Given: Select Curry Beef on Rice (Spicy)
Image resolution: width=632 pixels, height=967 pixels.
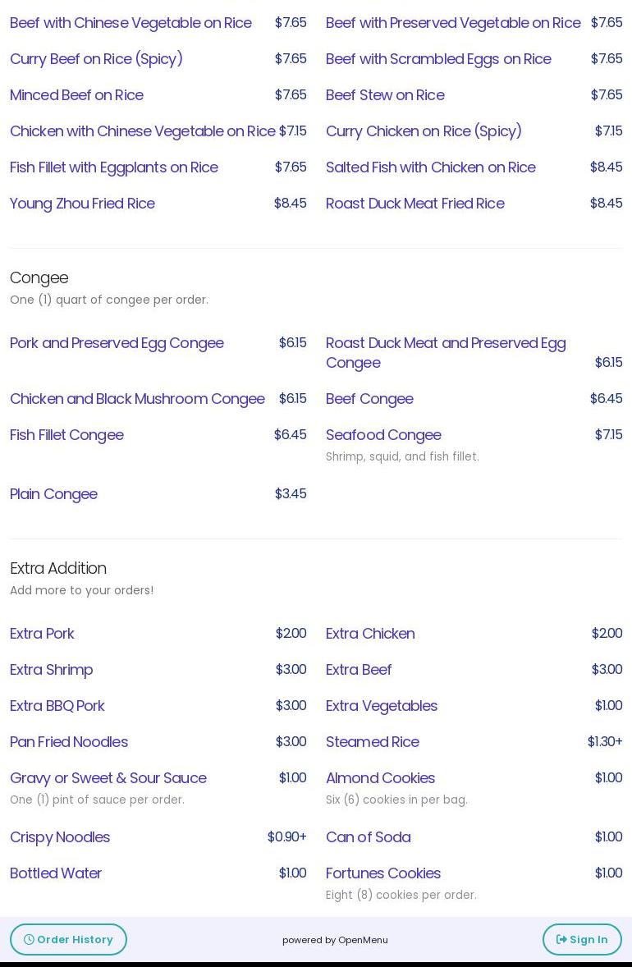Looking at the screenshot, I should 96,58.
